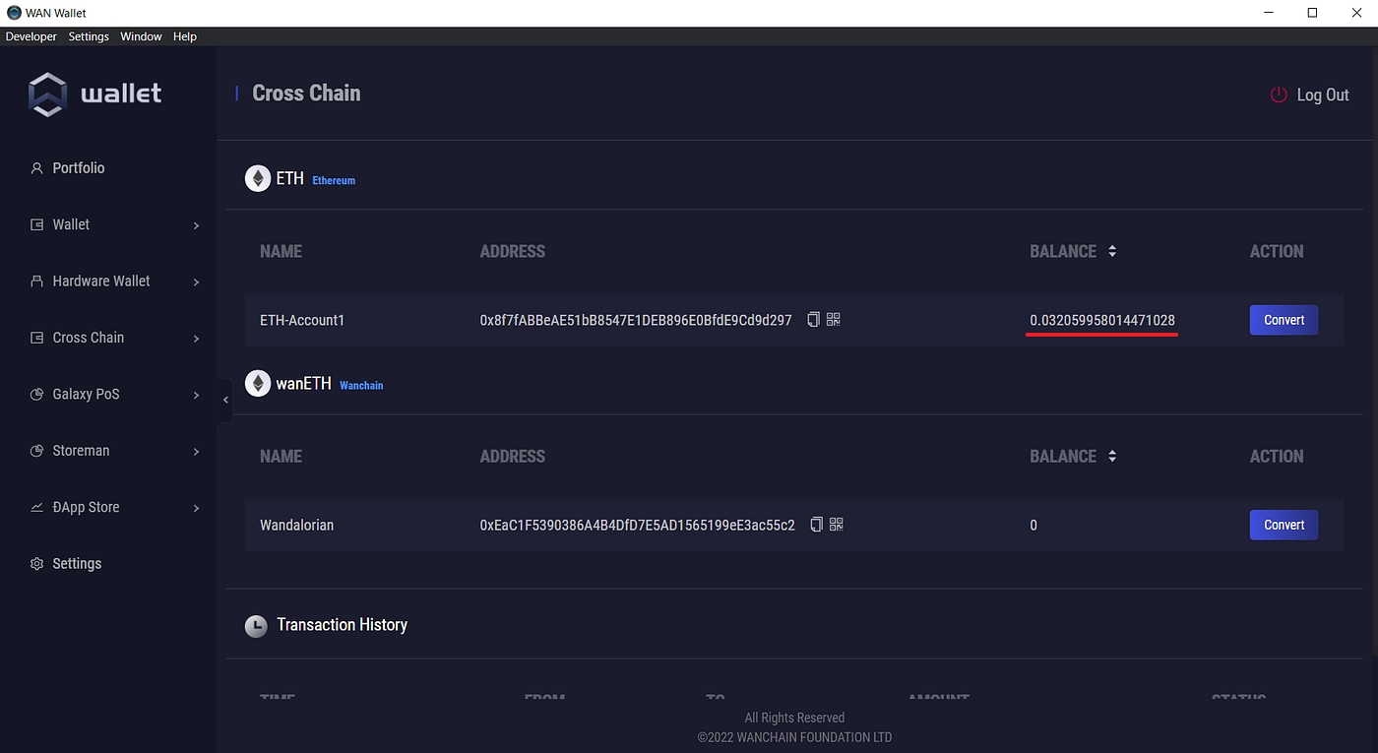Screen dimensions: 1378x753
Task: Expand the Wallet sidebar submenu
Action: [196, 225]
